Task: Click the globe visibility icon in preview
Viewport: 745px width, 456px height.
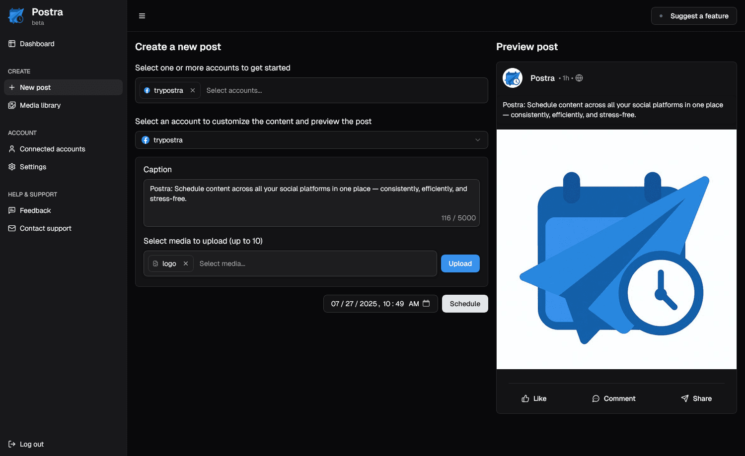Action: click(x=579, y=78)
